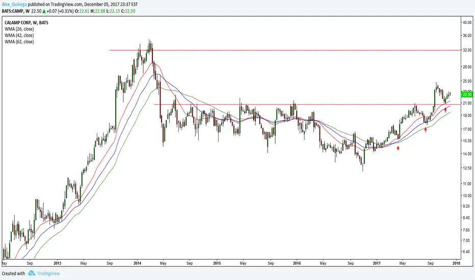Image resolution: width=475 pixels, height=280 pixels.
Task: Click the December 05, 2017 23:37 EST timestamp
Action: (x=111, y=4)
